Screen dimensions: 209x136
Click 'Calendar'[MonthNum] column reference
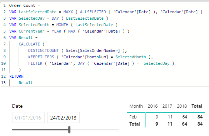pyautogui.click(x=85, y=57)
